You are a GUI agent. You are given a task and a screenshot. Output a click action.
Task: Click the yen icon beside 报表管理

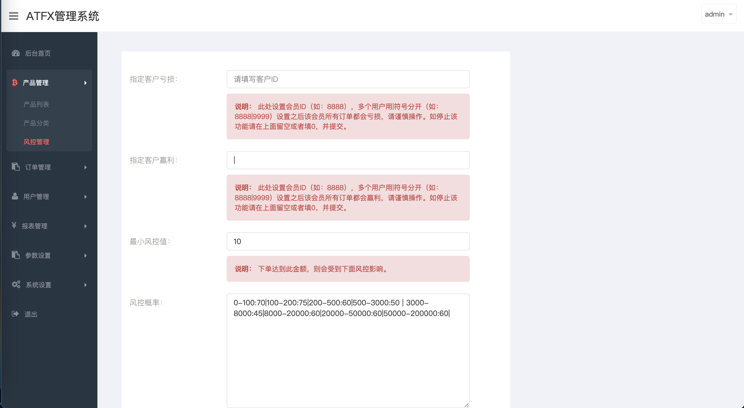[x=14, y=225]
